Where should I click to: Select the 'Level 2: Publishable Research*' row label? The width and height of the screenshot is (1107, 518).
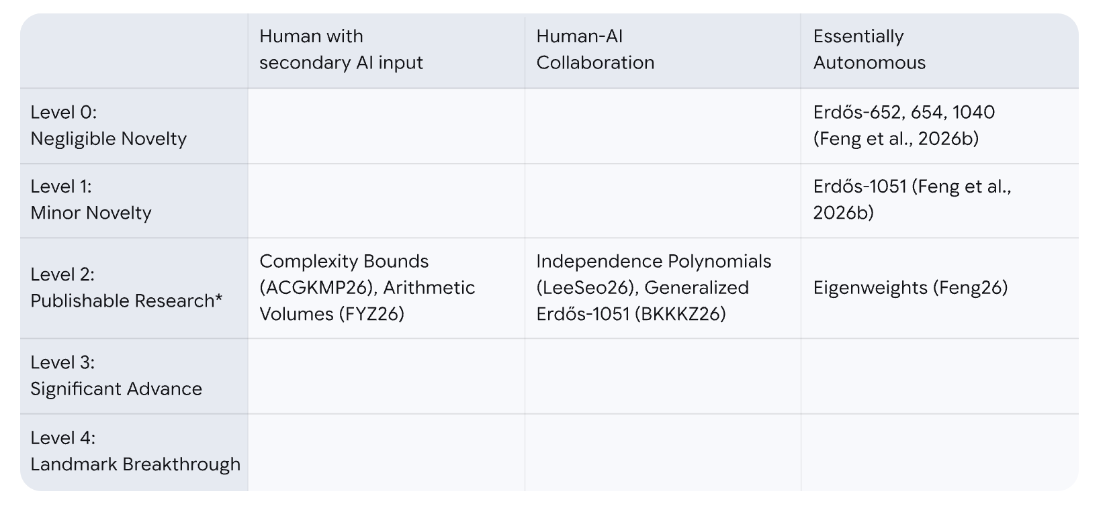tap(126, 288)
